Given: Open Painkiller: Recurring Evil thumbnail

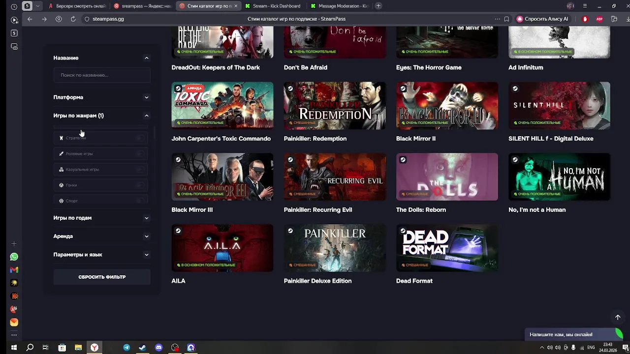Looking at the screenshot, I should [335, 177].
